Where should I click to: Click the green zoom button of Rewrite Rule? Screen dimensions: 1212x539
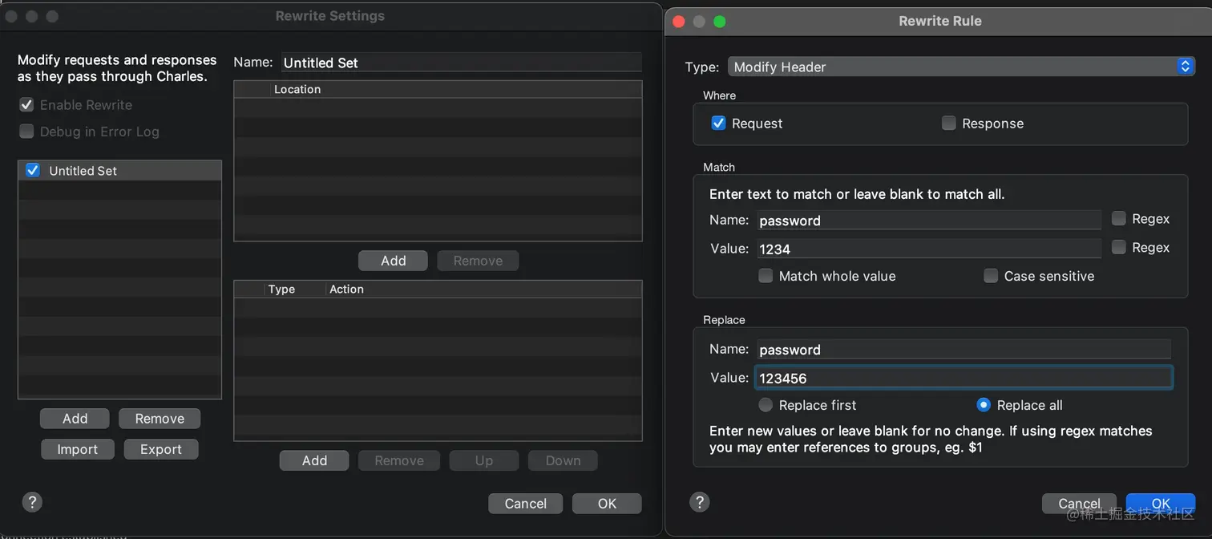click(719, 22)
